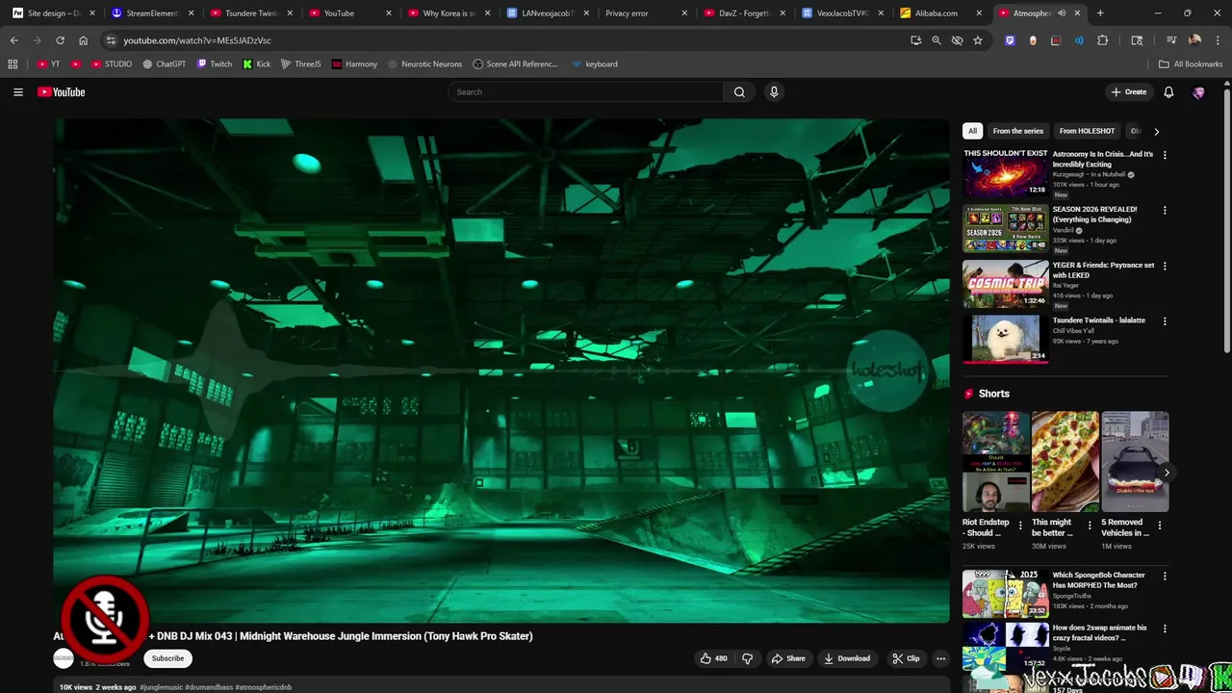Open a new browser tab
Viewport: 1232px width, 693px height.
coord(1100,13)
